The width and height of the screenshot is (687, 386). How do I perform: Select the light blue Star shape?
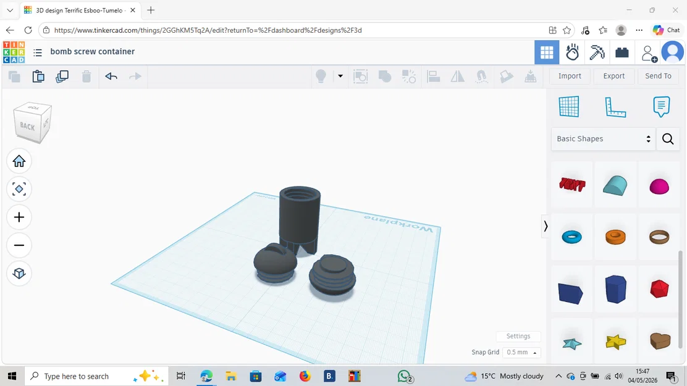pos(571,343)
